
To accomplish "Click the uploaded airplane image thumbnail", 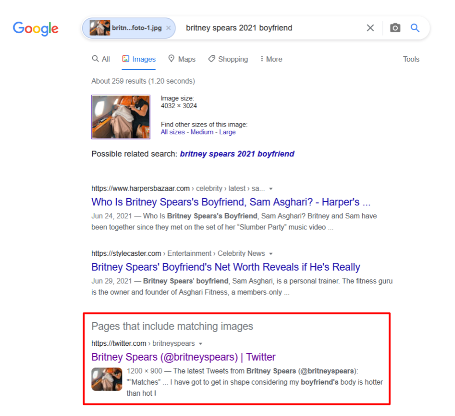I will [x=121, y=117].
